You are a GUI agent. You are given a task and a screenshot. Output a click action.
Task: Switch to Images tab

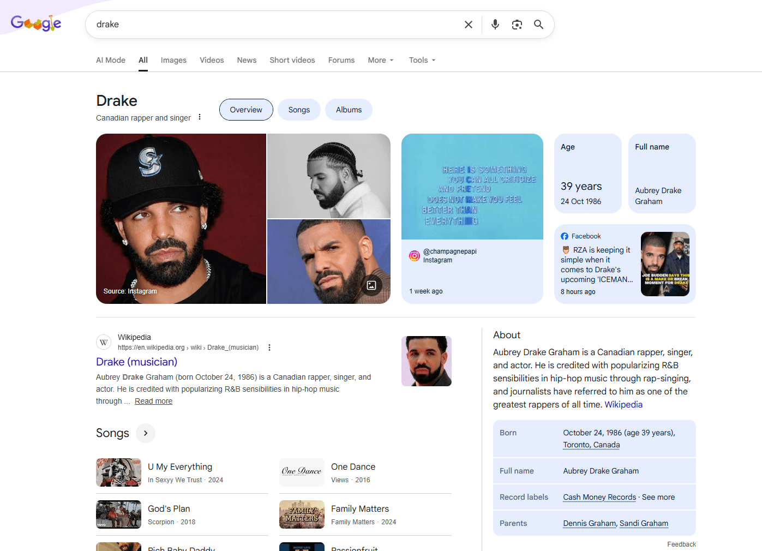pyautogui.click(x=173, y=60)
